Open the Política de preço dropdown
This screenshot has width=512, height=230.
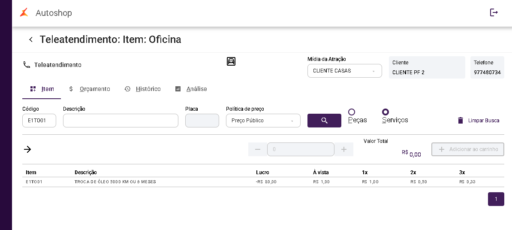(263, 121)
